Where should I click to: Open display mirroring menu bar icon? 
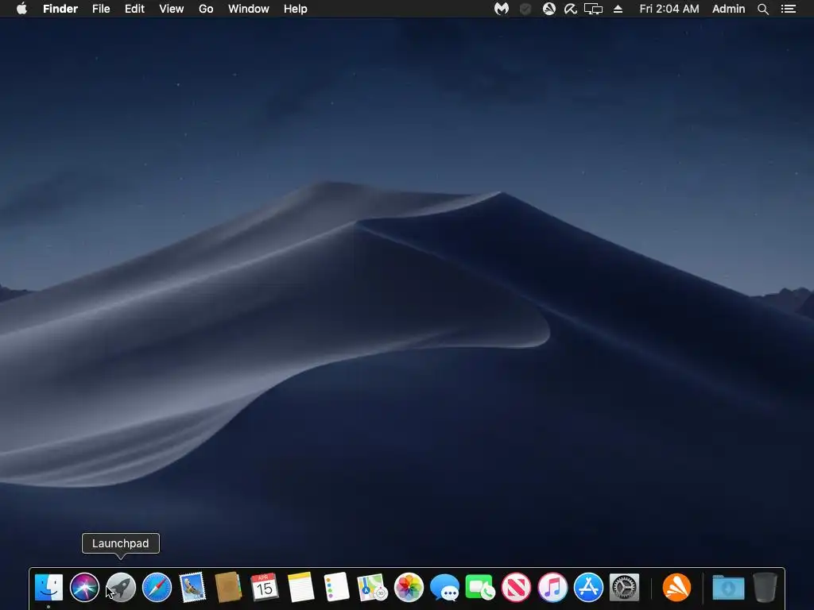coord(593,9)
